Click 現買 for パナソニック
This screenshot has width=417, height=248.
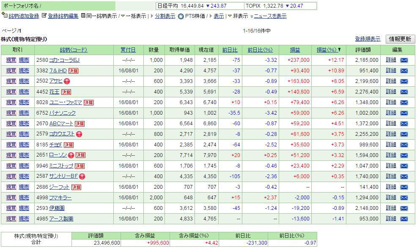(x=11, y=113)
